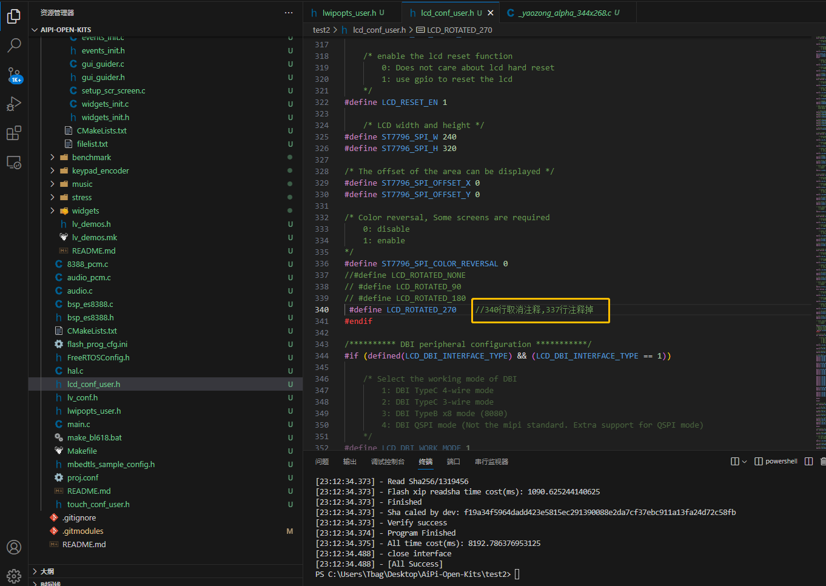Open gui_guider.h in the file tree
The image size is (826, 586).
tap(166, 77)
